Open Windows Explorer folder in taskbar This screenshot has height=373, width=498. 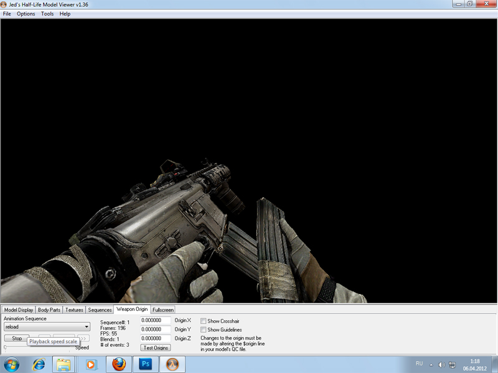(63, 364)
